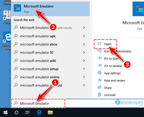Open the Windows Start button
144x117 pixels.
5,112
